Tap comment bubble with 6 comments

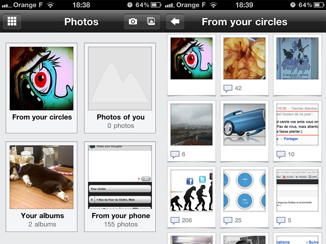pyautogui.click(x=175, y=154)
